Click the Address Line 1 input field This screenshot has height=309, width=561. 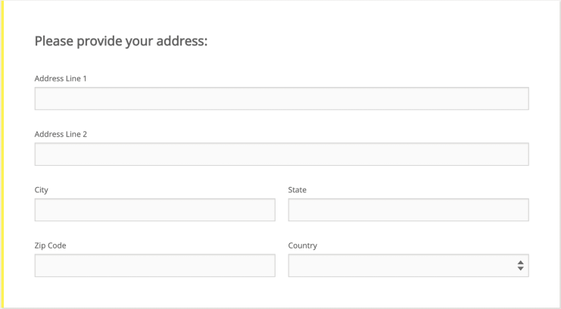(281, 98)
